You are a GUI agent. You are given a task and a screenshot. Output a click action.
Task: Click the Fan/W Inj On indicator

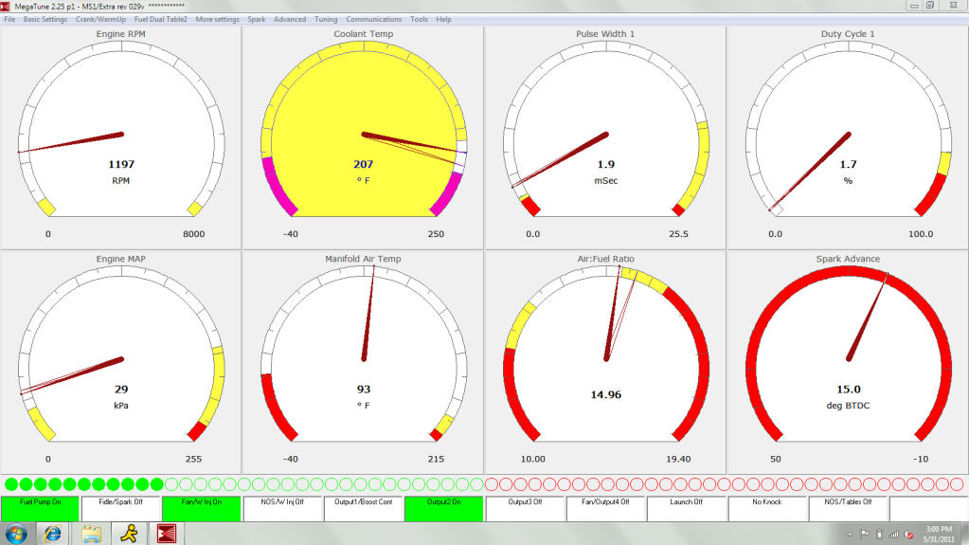click(x=202, y=508)
